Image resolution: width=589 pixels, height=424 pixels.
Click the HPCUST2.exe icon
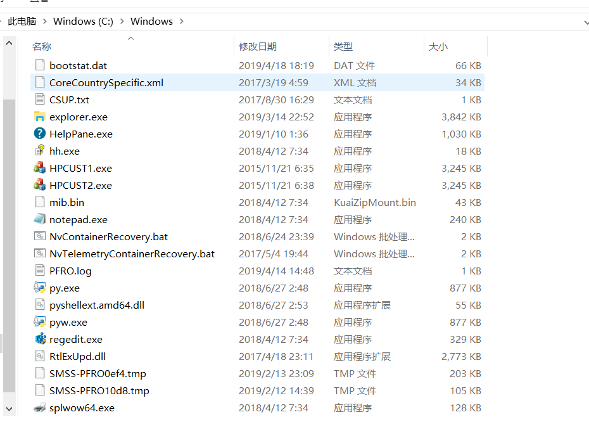(x=40, y=185)
